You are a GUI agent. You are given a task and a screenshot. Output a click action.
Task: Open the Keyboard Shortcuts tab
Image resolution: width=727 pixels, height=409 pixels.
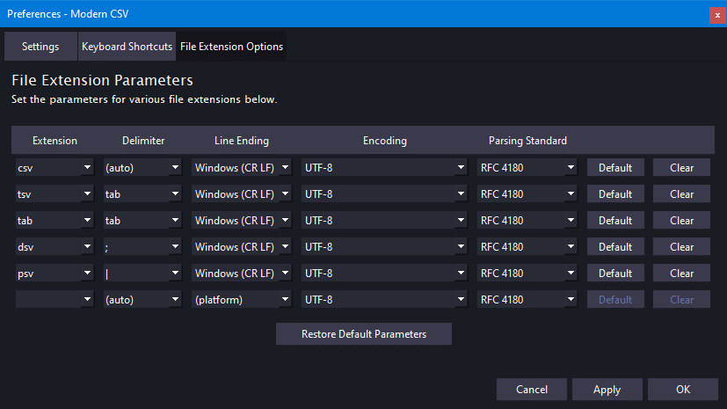127,47
